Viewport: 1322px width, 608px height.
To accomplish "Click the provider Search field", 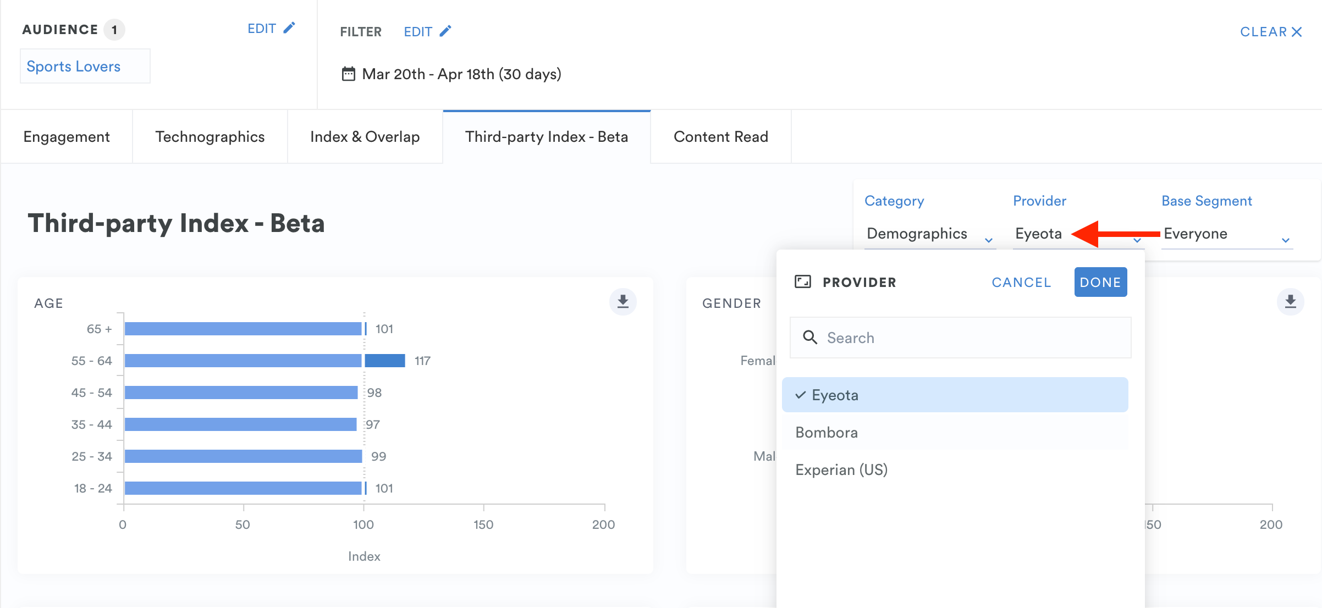I will click(x=960, y=338).
